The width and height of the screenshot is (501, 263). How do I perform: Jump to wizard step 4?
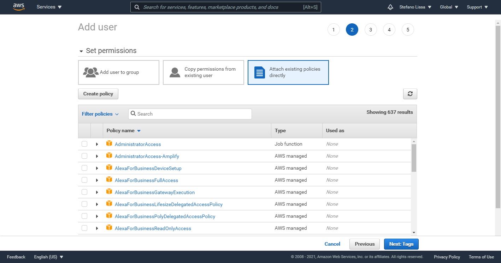coord(389,30)
